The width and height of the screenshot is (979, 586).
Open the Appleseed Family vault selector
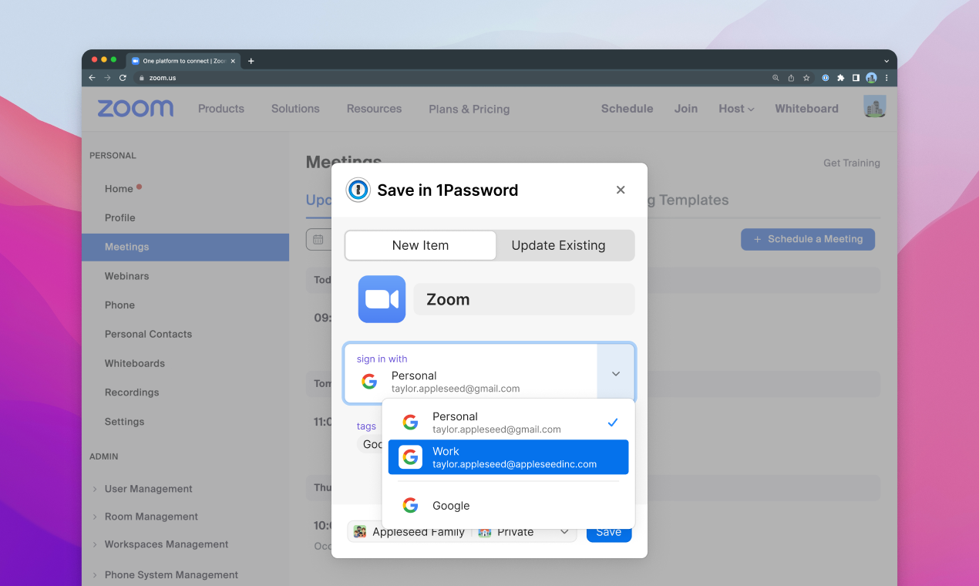coord(463,532)
